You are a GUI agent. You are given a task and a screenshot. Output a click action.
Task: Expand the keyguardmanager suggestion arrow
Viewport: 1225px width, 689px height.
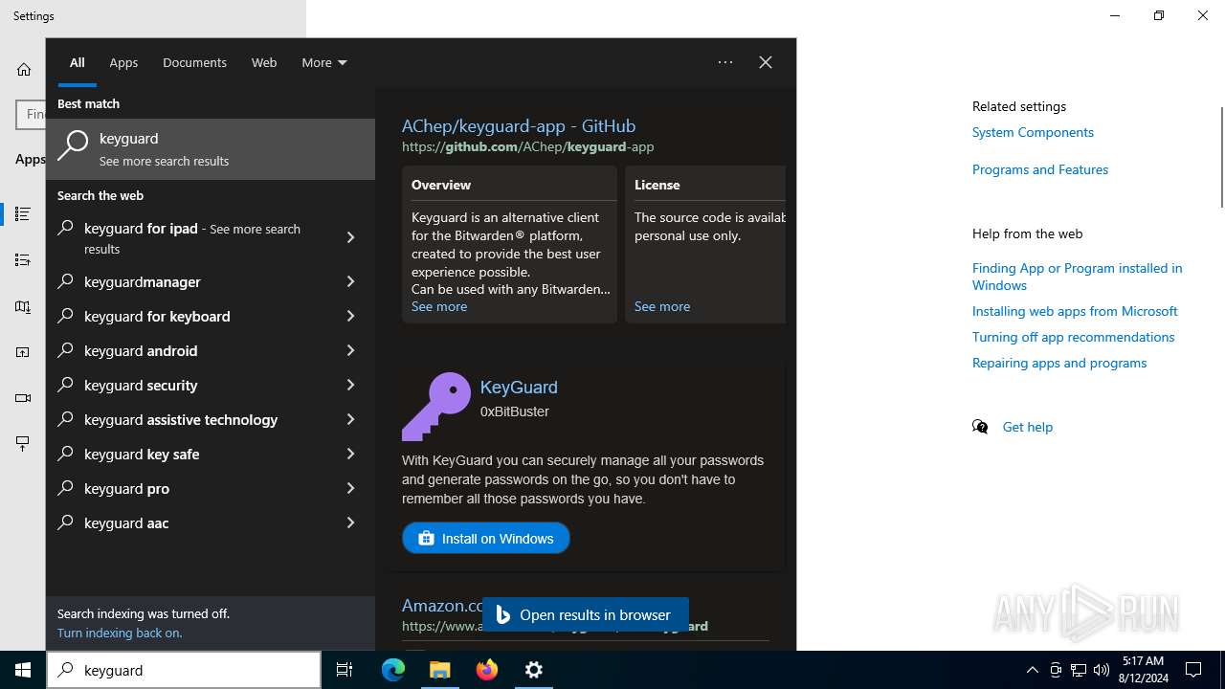click(x=350, y=281)
